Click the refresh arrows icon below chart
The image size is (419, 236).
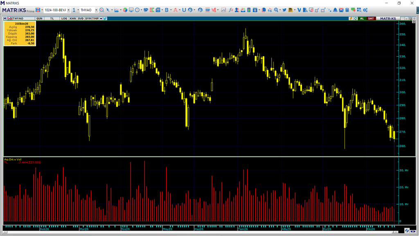[x=407, y=230]
